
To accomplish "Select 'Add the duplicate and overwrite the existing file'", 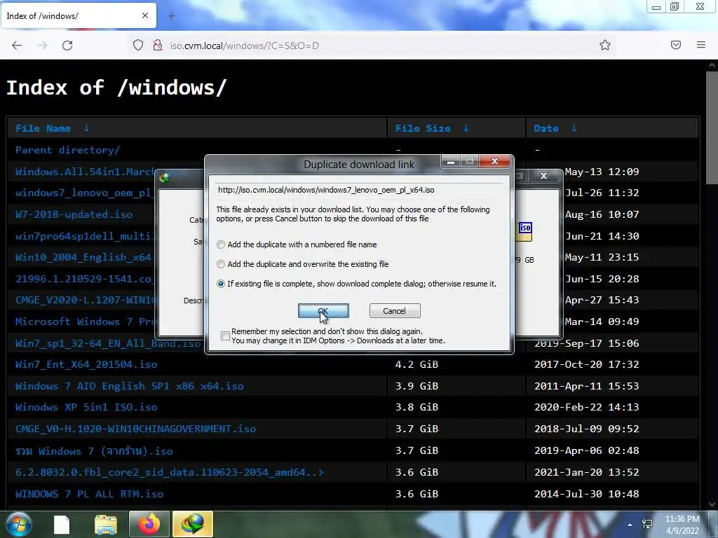I will [x=303, y=264].
